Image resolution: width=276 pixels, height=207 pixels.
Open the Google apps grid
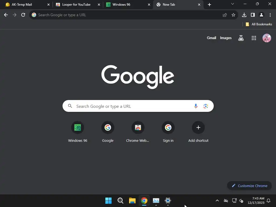tap(254, 38)
